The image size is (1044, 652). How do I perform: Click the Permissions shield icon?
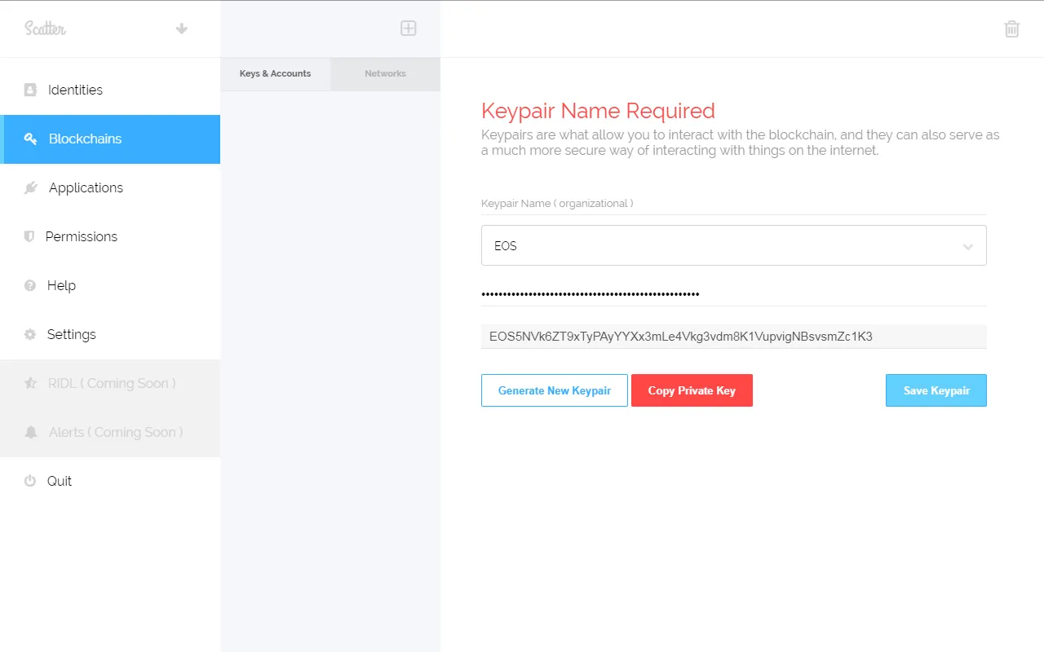click(x=29, y=236)
